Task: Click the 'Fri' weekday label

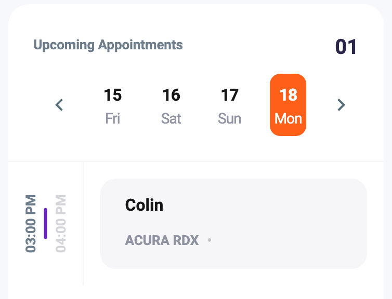Action: pos(112,118)
